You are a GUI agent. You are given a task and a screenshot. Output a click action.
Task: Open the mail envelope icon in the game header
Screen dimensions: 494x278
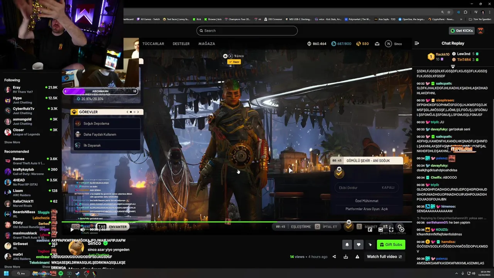(377, 44)
